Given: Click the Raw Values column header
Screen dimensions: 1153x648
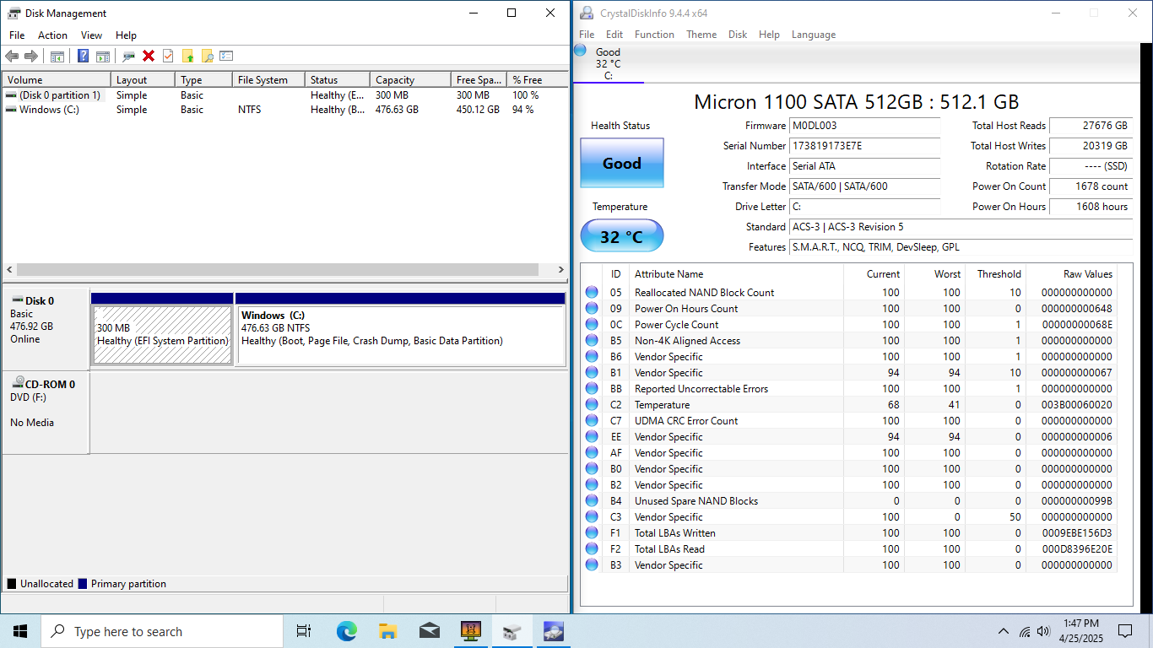Looking at the screenshot, I should coord(1072,274).
